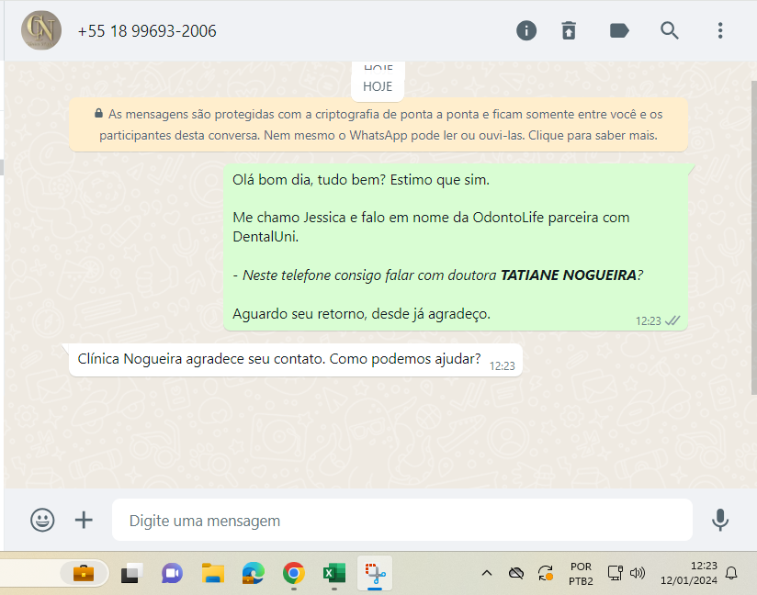This screenshot has height=595, width=757.
Task: Open contact profile picture CN
Action: 41,30
